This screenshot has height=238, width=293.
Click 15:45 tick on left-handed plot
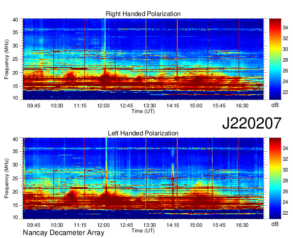point(219,225)
